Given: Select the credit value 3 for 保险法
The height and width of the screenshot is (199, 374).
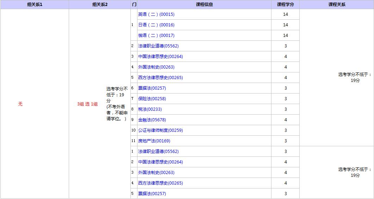Looking at the screenshot, I should click(286, 99).
